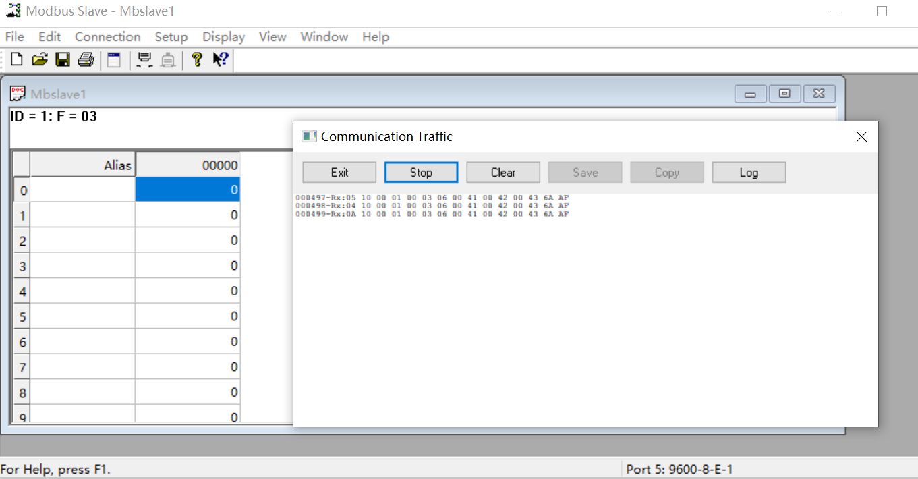Click the Alias cell of row 2
Viewport: 918px width, 479px height.
83,240
